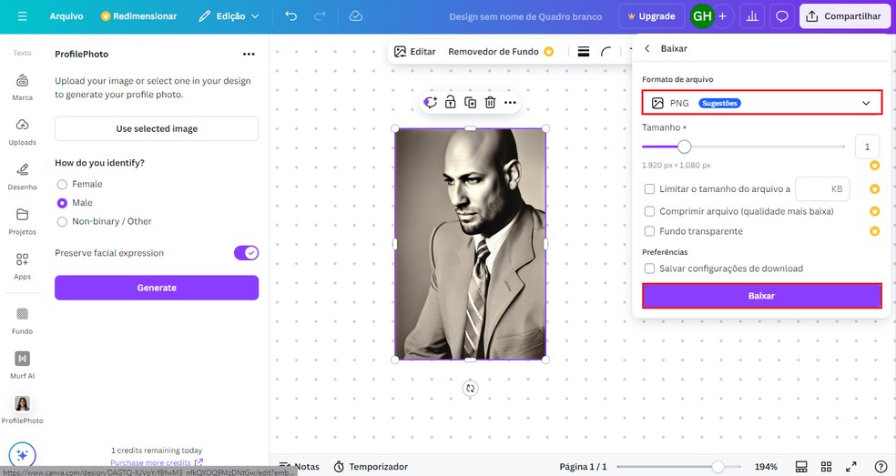Open analytics insights chart icon
This screenshot has height=476, width=896.
(x=752, y=16)
